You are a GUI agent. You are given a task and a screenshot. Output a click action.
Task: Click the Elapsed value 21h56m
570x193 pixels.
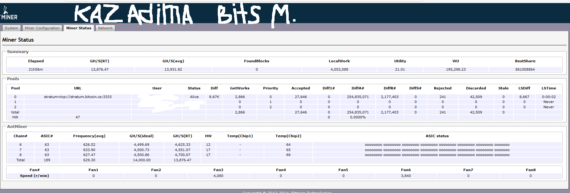[x=36, y=69]
